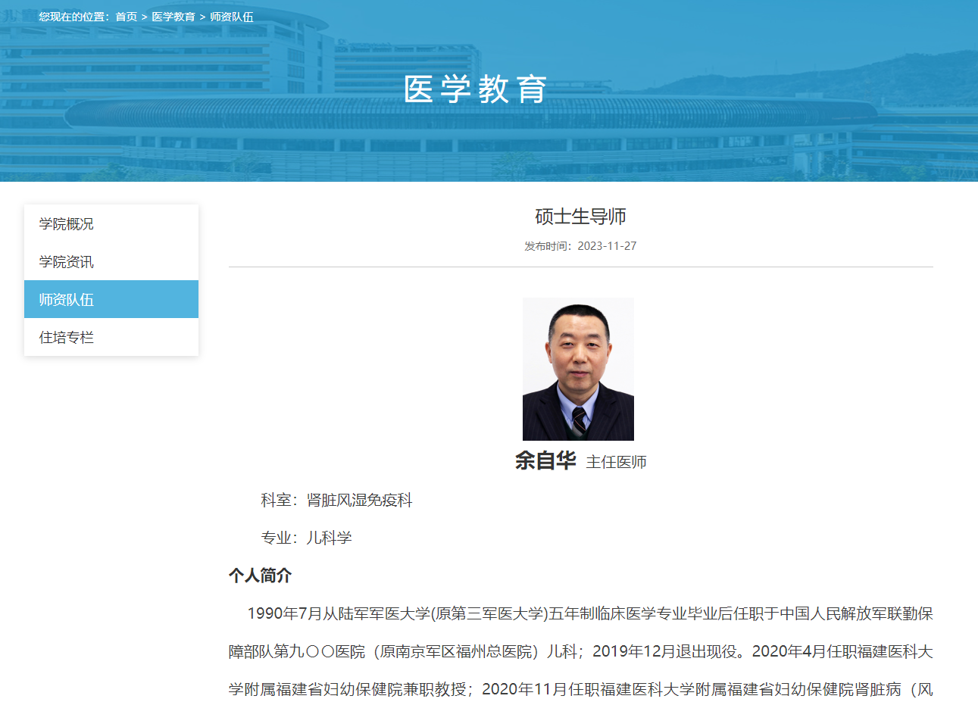Select 住培专栏 in the sidebar menu
The image size is (978, 702).
point(111,337)
